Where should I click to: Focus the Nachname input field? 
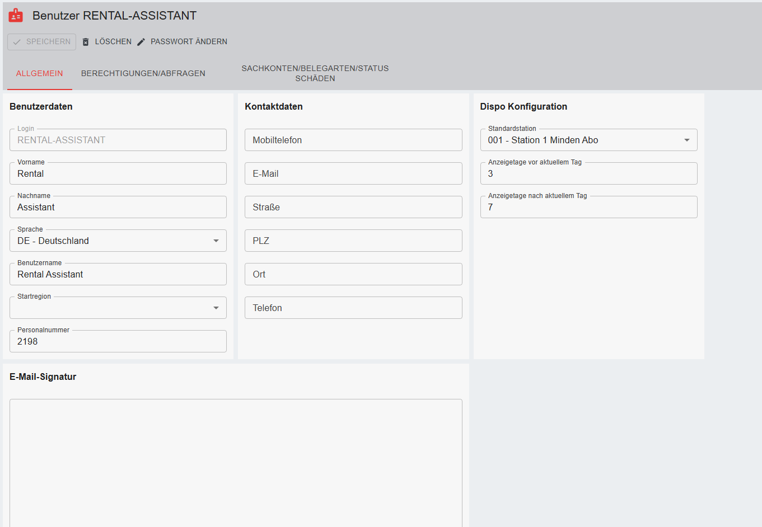(x=118, y=208)
